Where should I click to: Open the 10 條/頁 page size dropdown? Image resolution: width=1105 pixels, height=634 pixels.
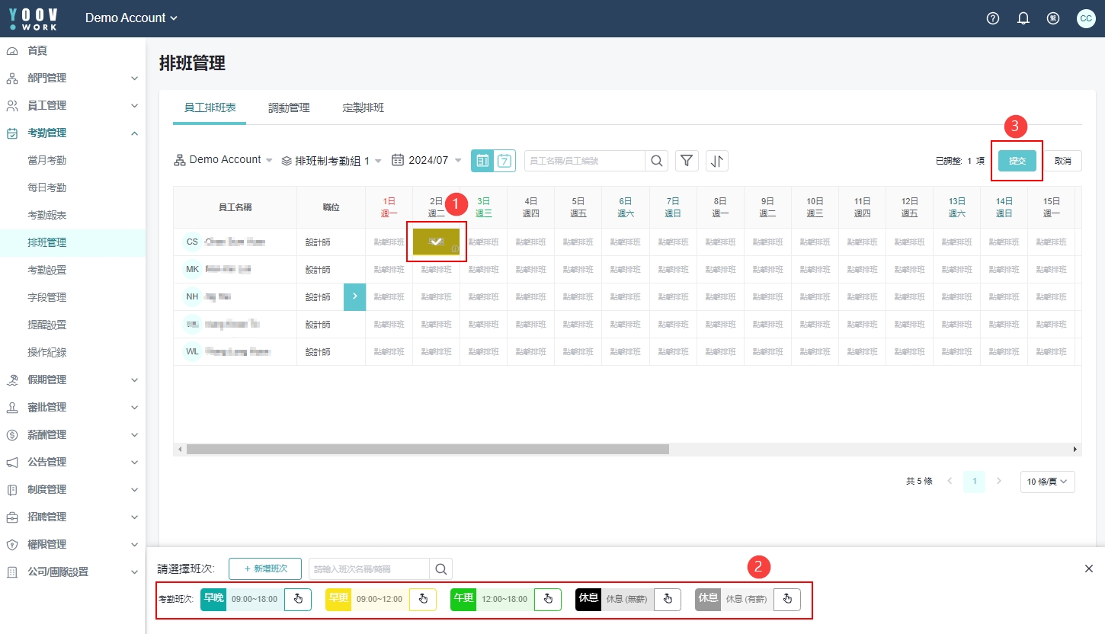pyautogui.click(x=1047, y=482)
